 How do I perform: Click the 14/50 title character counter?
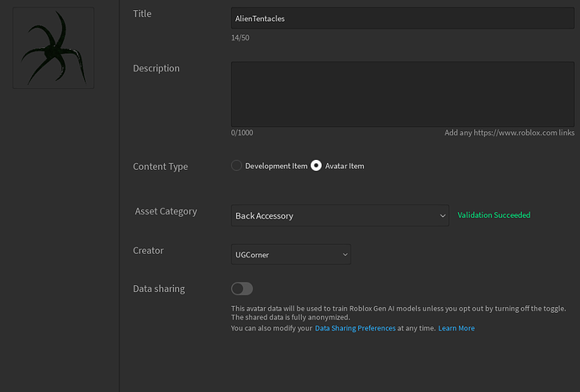(x=240, y=38)
